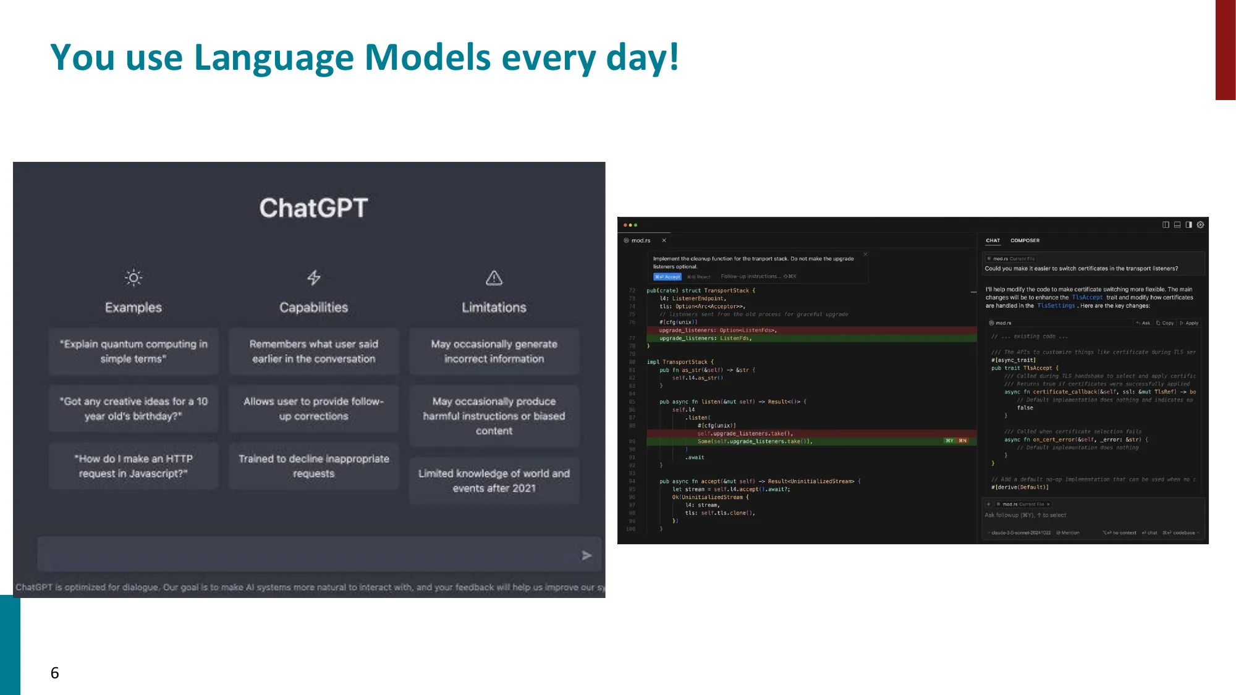Viewport: 1236px width, 695px height.
Task: Accept the inline code edit
Action: 667,277
